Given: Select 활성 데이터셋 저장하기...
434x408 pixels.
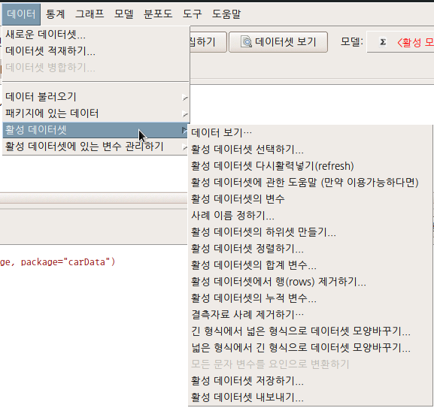Looking at the screenshot, I should [310, 381].
